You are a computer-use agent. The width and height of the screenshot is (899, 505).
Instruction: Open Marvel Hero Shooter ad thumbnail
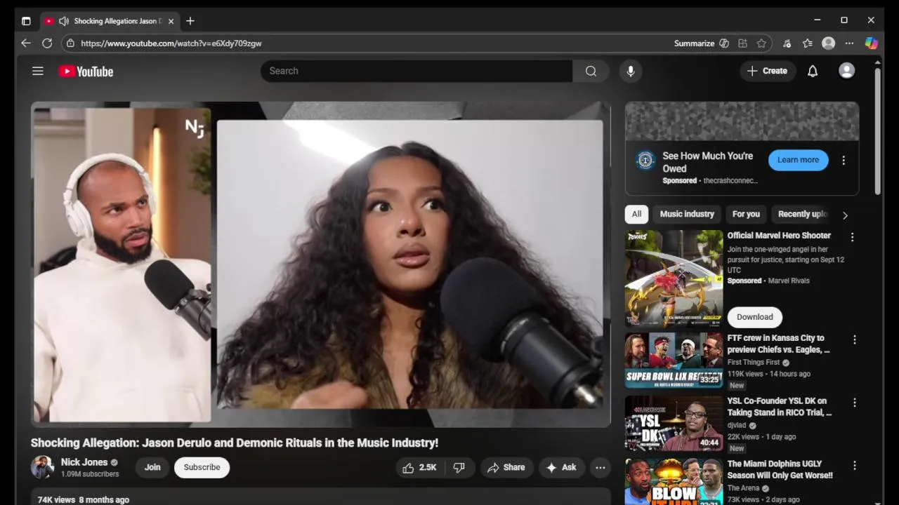pyautogui.click(x=674, y=278)
